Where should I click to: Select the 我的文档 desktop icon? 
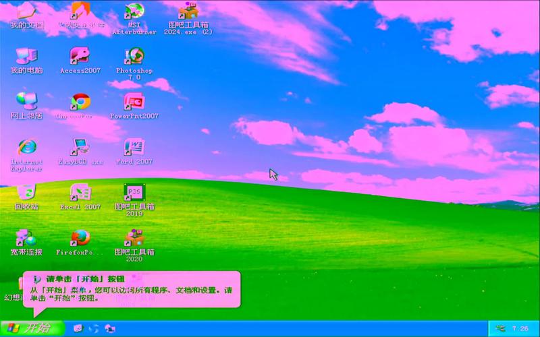click(x=26, y=16)
